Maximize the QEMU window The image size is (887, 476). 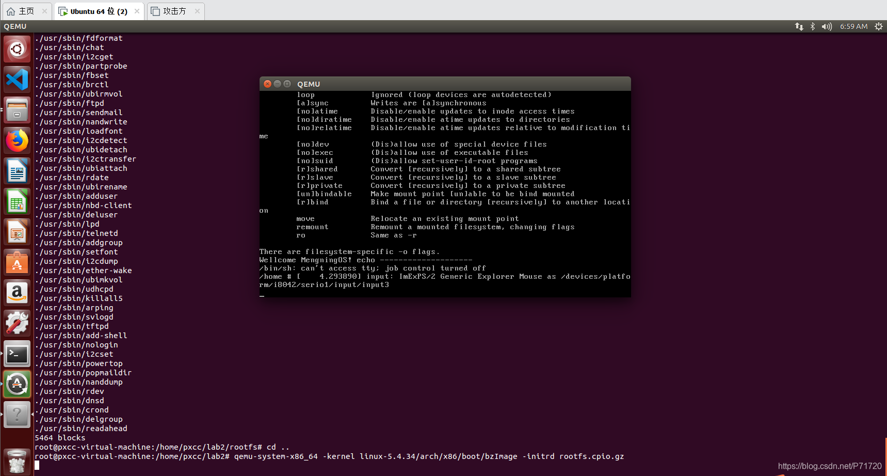287,84
